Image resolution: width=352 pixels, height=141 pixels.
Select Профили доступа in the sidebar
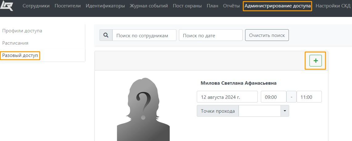(22, 31)
